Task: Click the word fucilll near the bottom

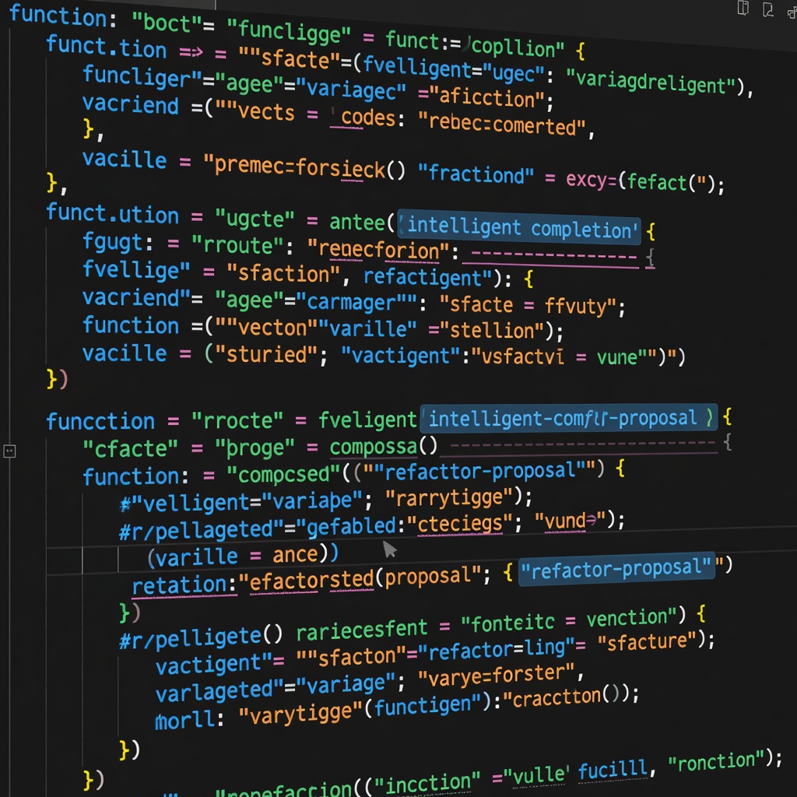Action: click(x=613, y=771)
